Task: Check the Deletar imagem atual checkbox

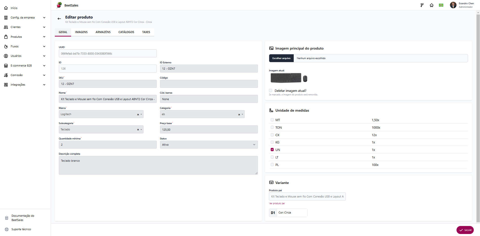Action: pos(271,91)
